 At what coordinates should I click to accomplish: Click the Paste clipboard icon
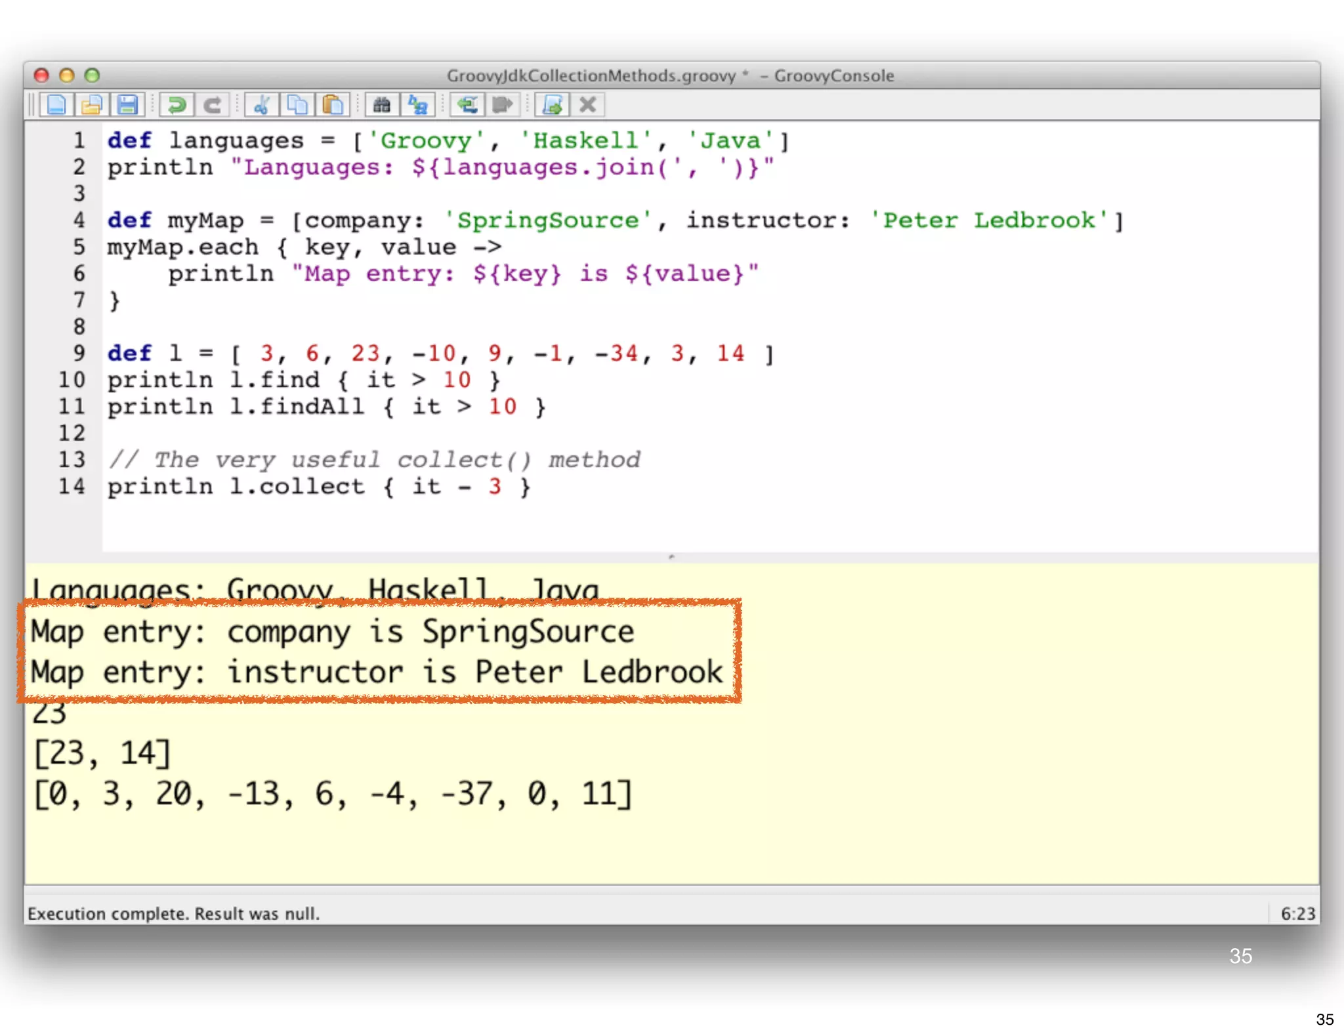(333, 105)
